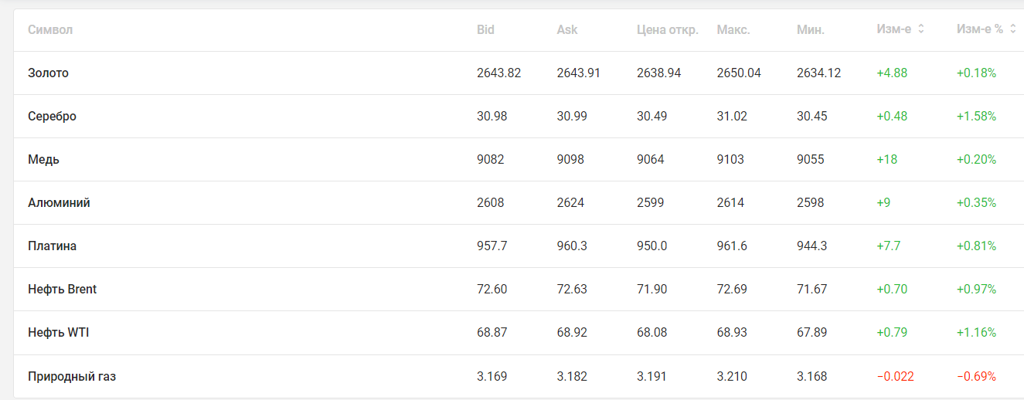This screenshot has width=1024, height=400.
Task: Click Золото bid price 2643.82
Action: coord(498,73)
